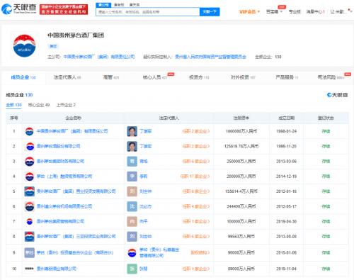The width and height of the screenshot is (354, 280).
Task: Switch to the 对外投资 tab
Action: [243, 77]
